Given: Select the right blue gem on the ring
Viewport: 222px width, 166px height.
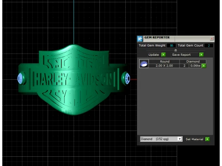Looking at the screenshot, I should click(127, 78).
